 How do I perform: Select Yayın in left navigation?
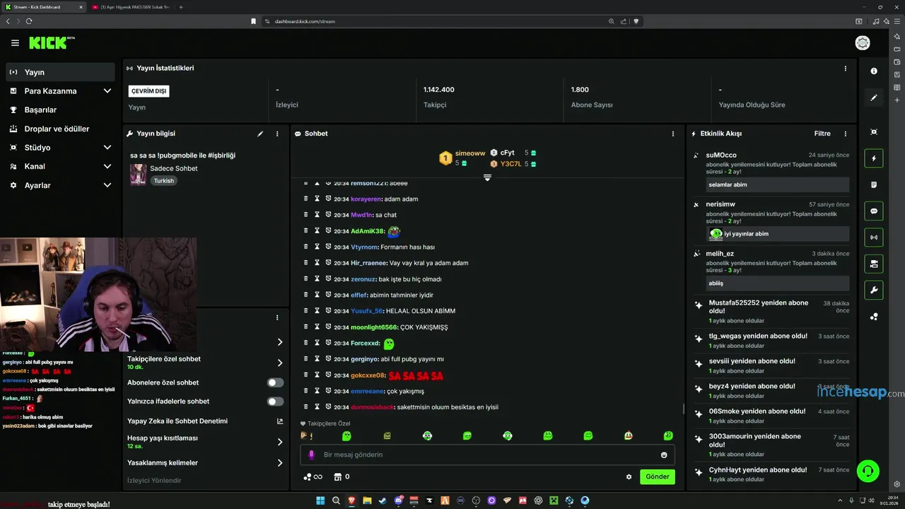coord(60,72)
